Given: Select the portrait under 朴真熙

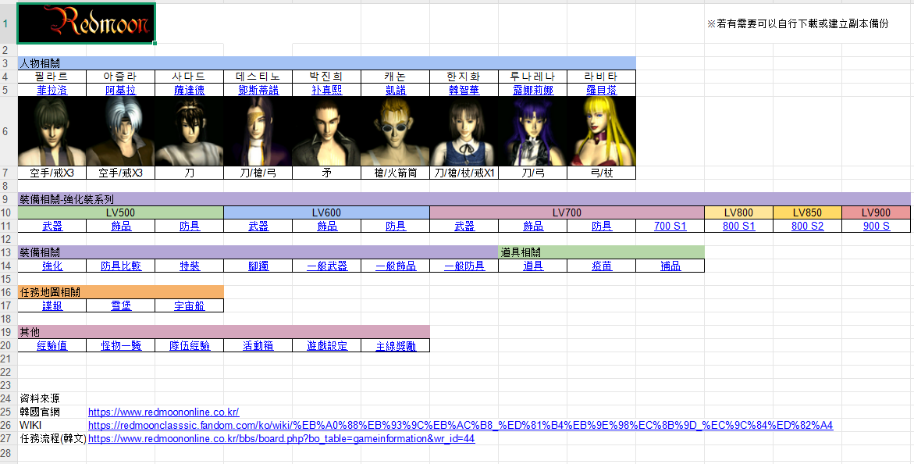Looking at the screenshot, I should point(326,131).
